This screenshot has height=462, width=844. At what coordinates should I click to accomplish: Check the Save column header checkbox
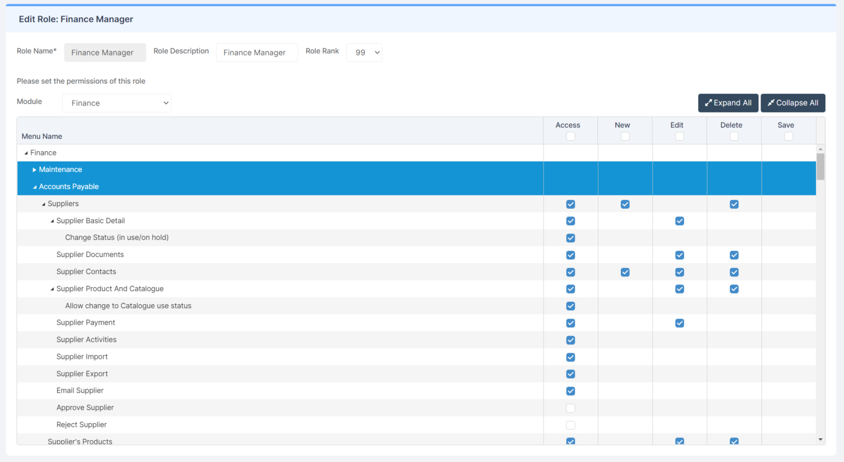coord(789,136)
